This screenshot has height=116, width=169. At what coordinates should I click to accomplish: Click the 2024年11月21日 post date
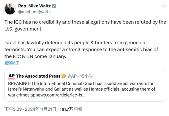coord(41,109)
